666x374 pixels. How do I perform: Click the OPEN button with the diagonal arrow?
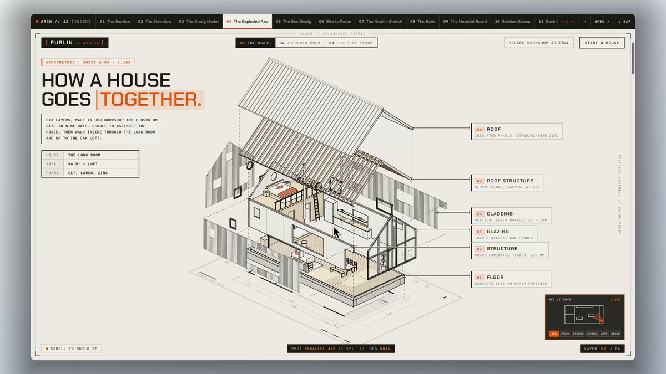[x=602, y=22]
